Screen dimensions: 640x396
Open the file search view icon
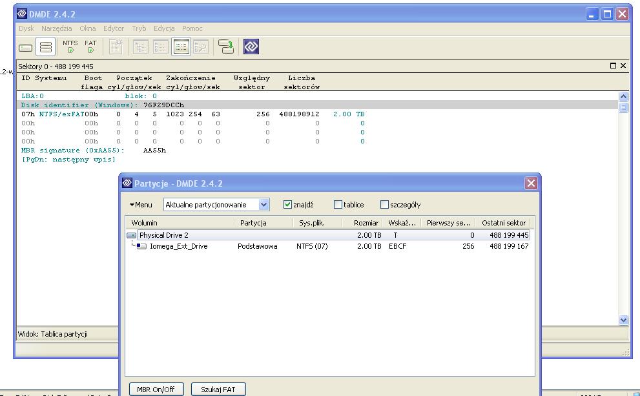(x=201, y=47)
